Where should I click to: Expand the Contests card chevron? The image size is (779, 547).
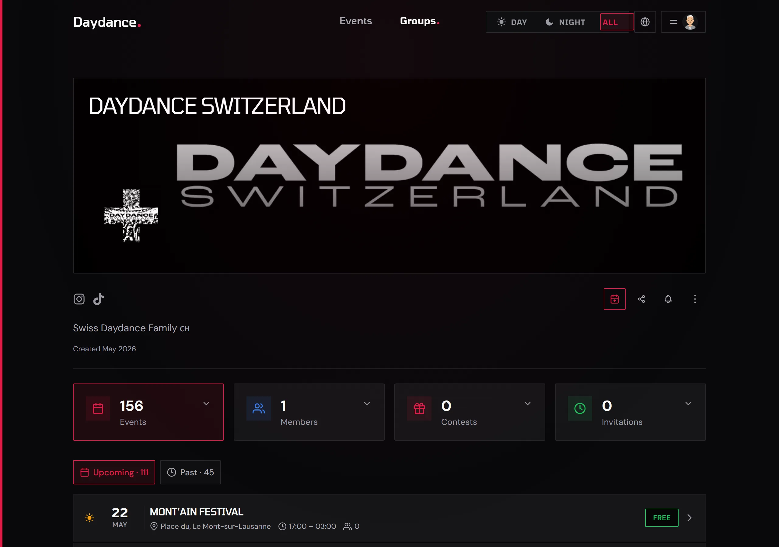click(x=528, y=403)
